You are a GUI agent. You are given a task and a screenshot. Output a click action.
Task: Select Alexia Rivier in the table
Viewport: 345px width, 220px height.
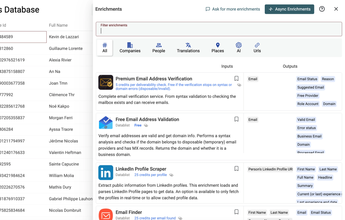click(x=60, y=60)
